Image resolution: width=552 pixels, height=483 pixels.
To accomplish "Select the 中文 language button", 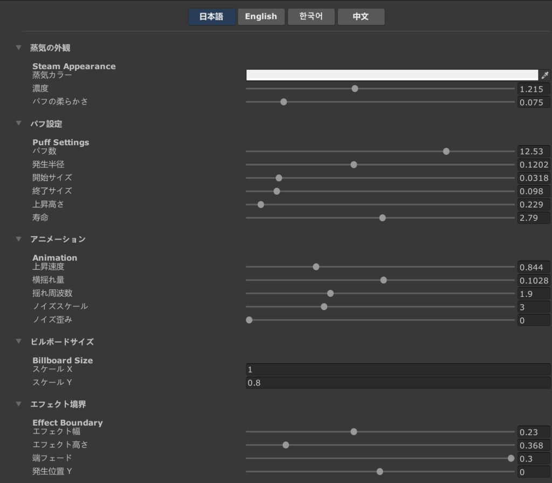I will tap(361, 17).
